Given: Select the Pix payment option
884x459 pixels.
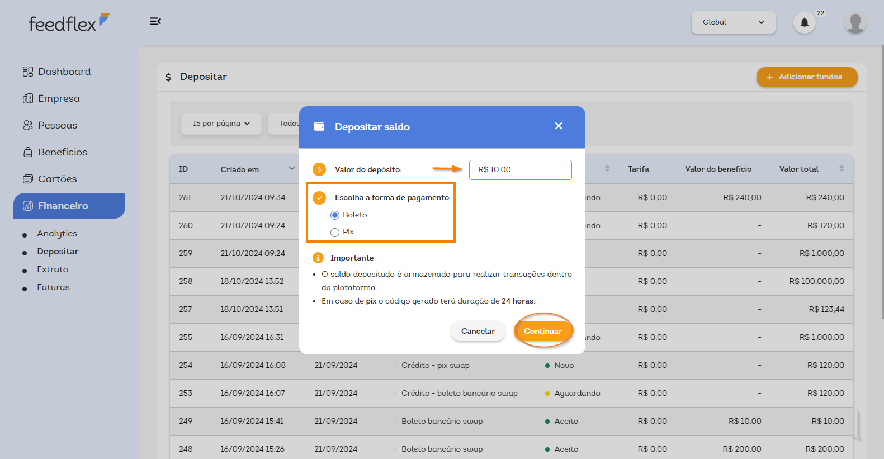Looking at the screenshot, I should tap(335, 232).
